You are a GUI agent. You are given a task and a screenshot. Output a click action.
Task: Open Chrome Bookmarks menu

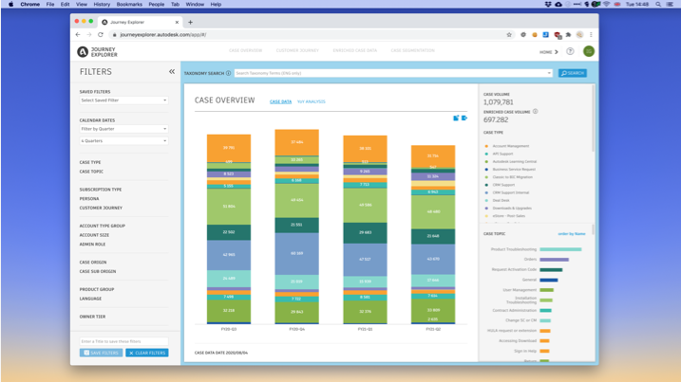(x=129, y=5)
